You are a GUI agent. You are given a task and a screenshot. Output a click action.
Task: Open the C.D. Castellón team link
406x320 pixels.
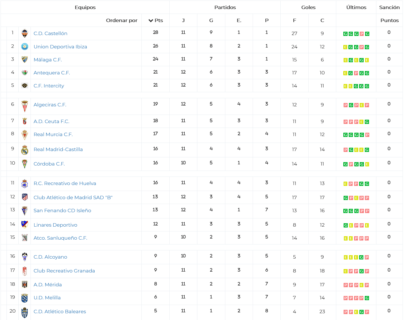(50, 33)
